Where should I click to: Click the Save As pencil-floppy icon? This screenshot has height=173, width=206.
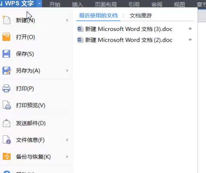pos(6,71)
